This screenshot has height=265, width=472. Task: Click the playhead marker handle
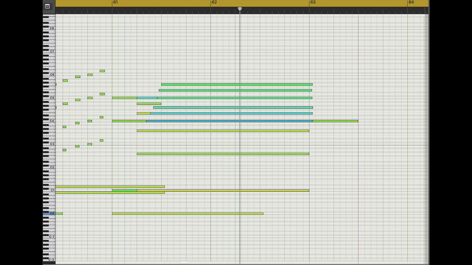click(x=240, y=9)
